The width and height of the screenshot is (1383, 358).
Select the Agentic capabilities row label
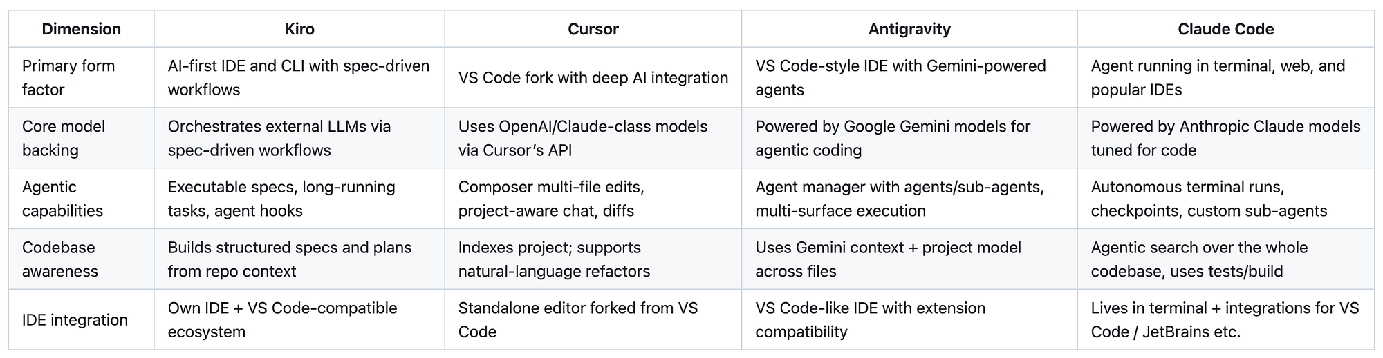click(x=82, y=199)
